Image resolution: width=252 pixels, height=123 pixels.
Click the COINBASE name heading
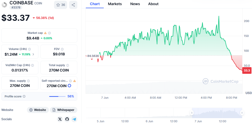(21, 3)
